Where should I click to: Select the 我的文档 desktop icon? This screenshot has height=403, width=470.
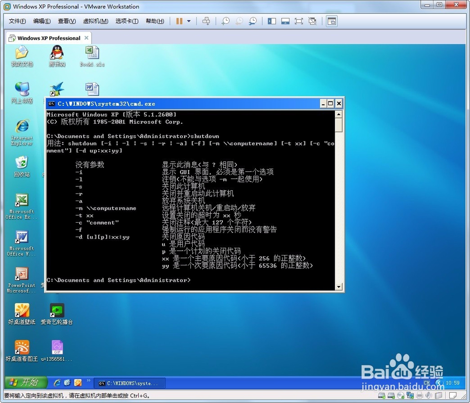(22, 56)
